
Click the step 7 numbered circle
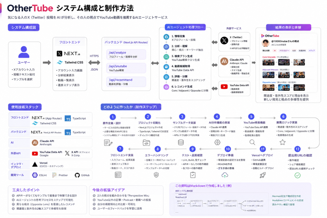(x=120, y=149)
